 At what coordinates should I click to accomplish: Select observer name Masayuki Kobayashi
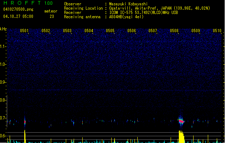[x=128, y=4]
